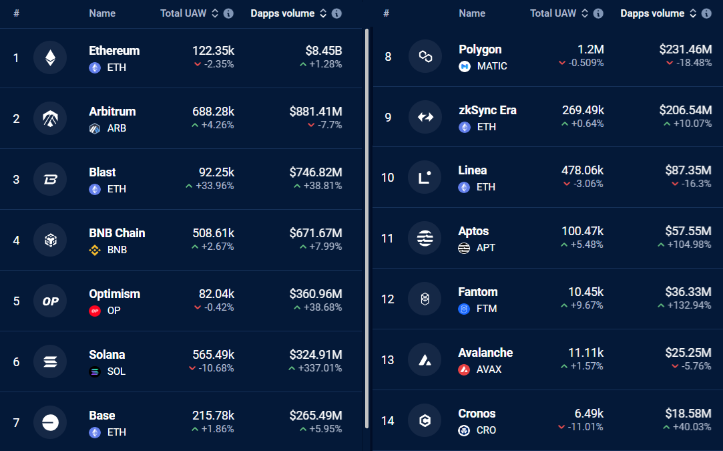Click the Arbitrum chain logo icon

pos(50,119)
